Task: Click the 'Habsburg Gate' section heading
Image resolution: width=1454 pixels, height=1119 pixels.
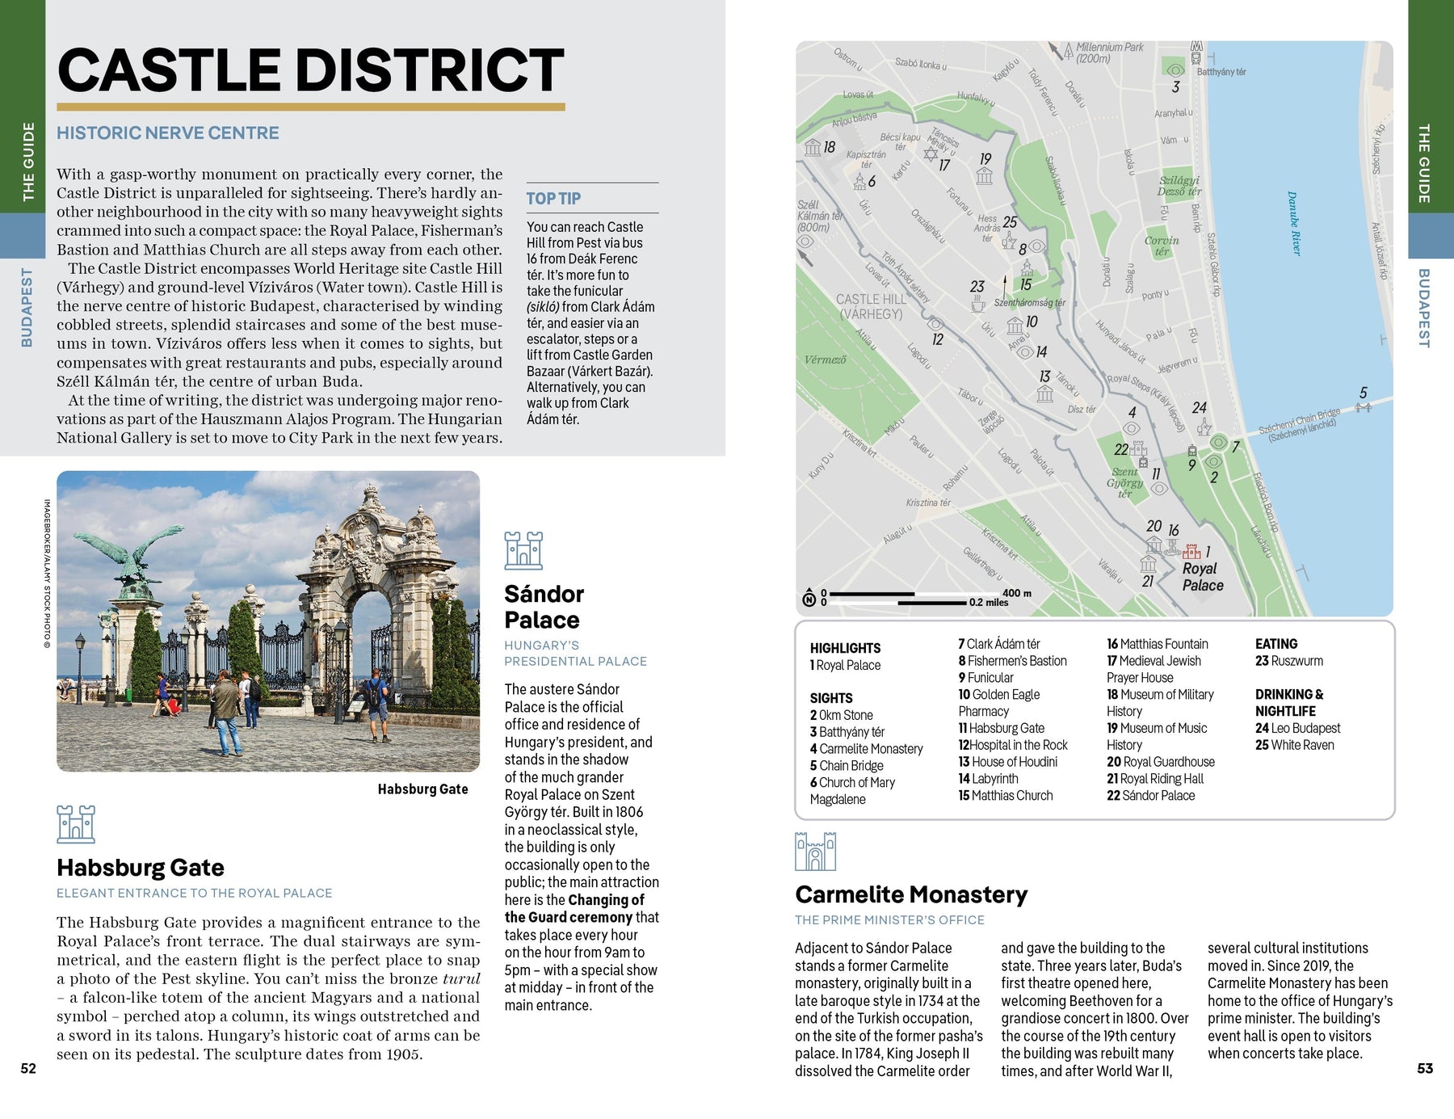Action: point(141,868)
